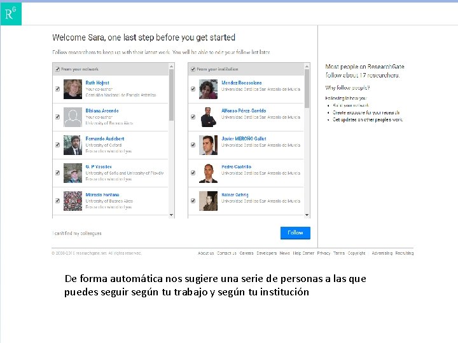458x343 pixels.
Task: Open the Careers footer link
Action: [247, 253]
